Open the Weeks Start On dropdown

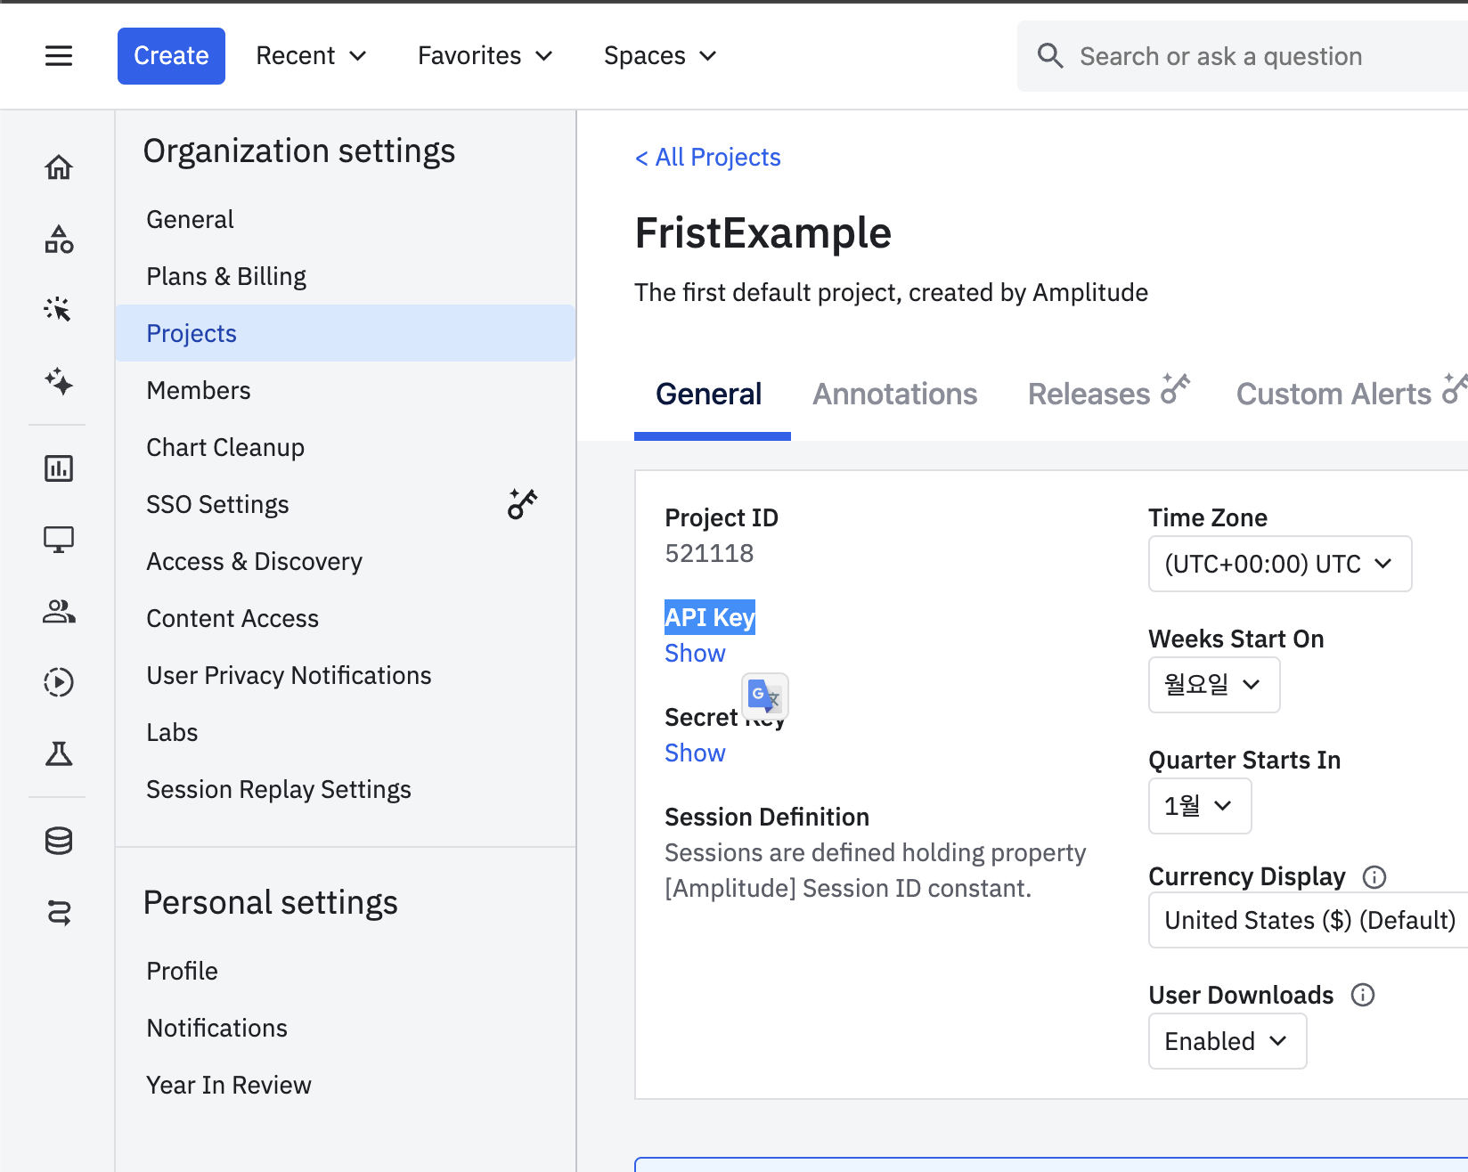tap(1214, 685)
